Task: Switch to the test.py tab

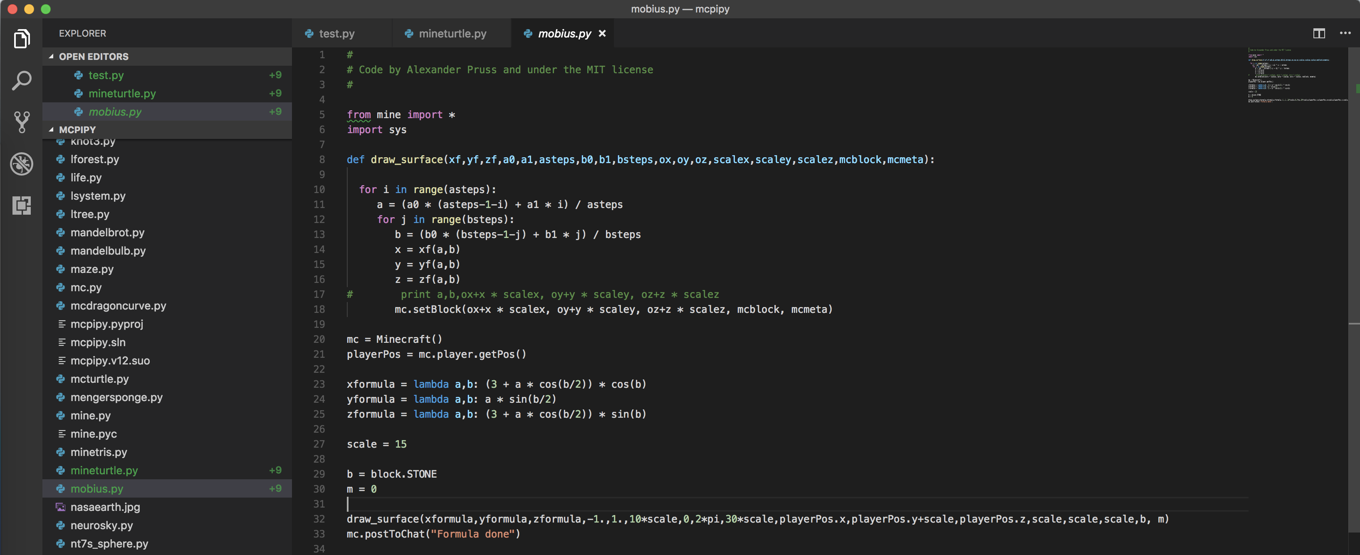Action: 336,33
